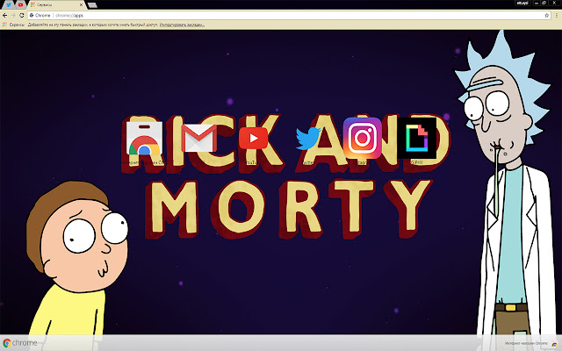Viewport: 562px width, 351px height.
Task: Select the active Сервисы tab
Action: click(x=53, y=5)
